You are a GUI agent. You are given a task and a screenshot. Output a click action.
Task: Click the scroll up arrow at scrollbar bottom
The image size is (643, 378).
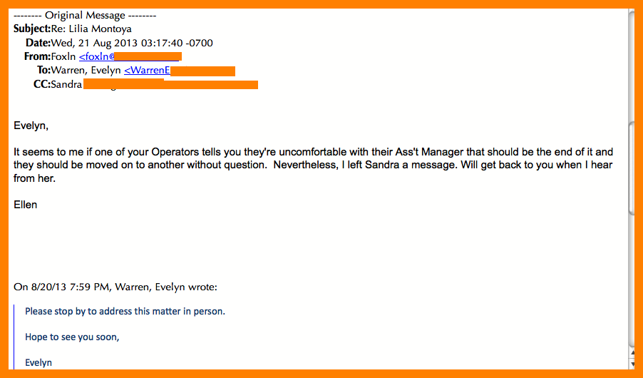pos(633,353)
